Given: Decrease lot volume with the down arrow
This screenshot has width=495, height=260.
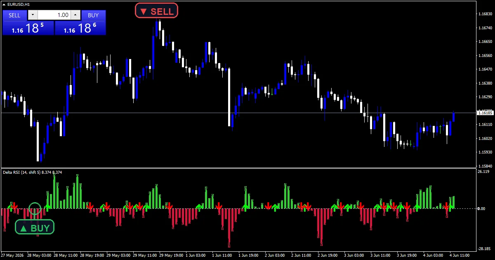Looking at the screenshot, I should click(x=33, y=15).
